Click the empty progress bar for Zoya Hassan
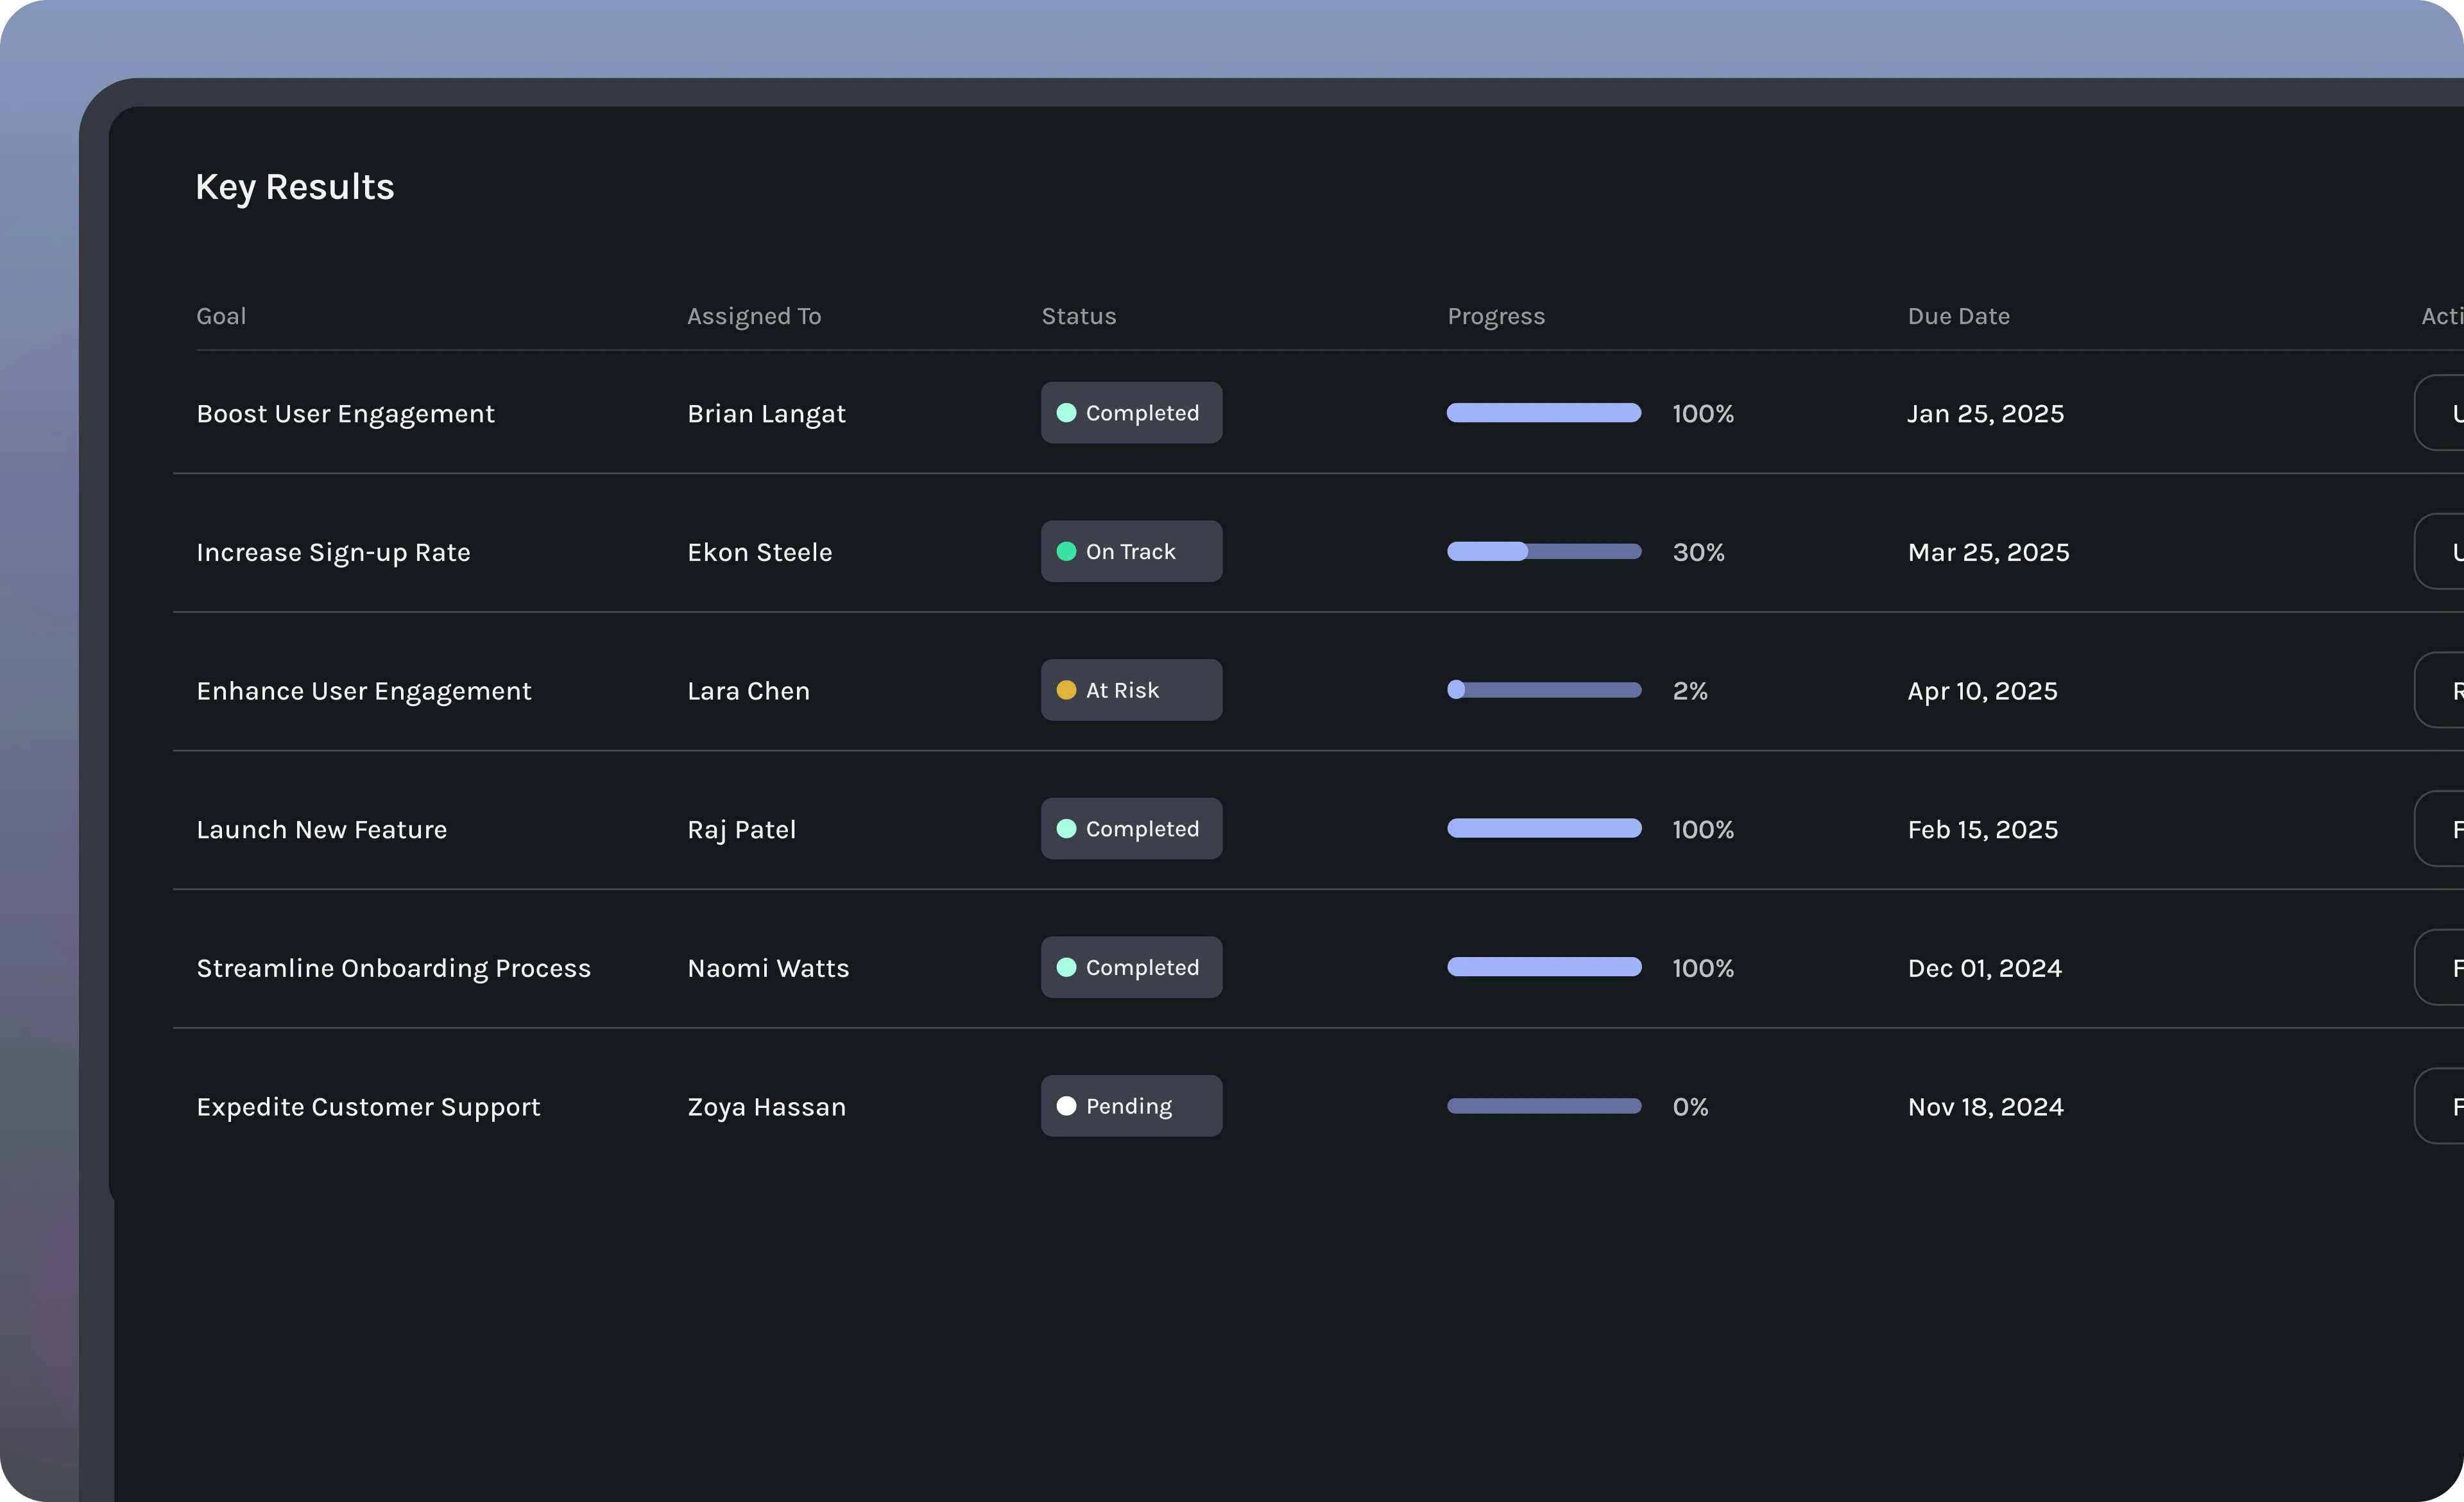Viewport: 2464px width, 1502px height. [x=1544, y=1106]
